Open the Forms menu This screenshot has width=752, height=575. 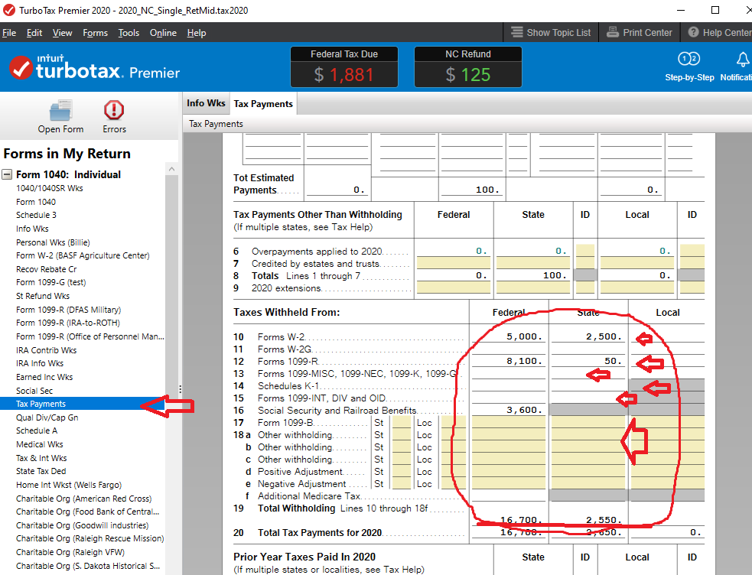coord(95,33)
